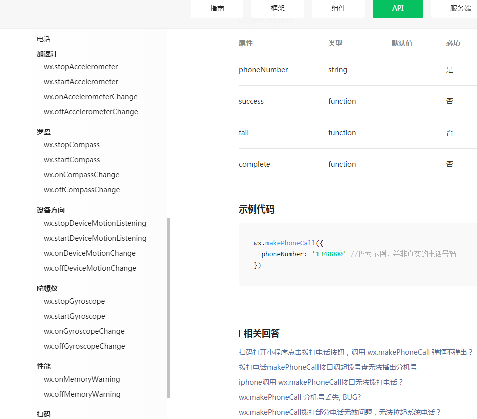Click the sidebar vertical scrollbar
477x419 pixels.
coord(169,307)
